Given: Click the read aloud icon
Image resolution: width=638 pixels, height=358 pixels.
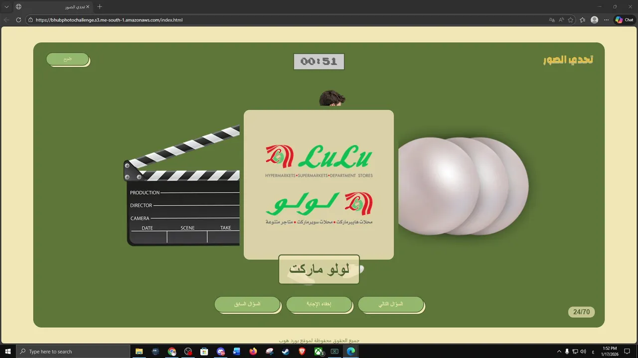Looking at the screenshot, I should [561, 20].
